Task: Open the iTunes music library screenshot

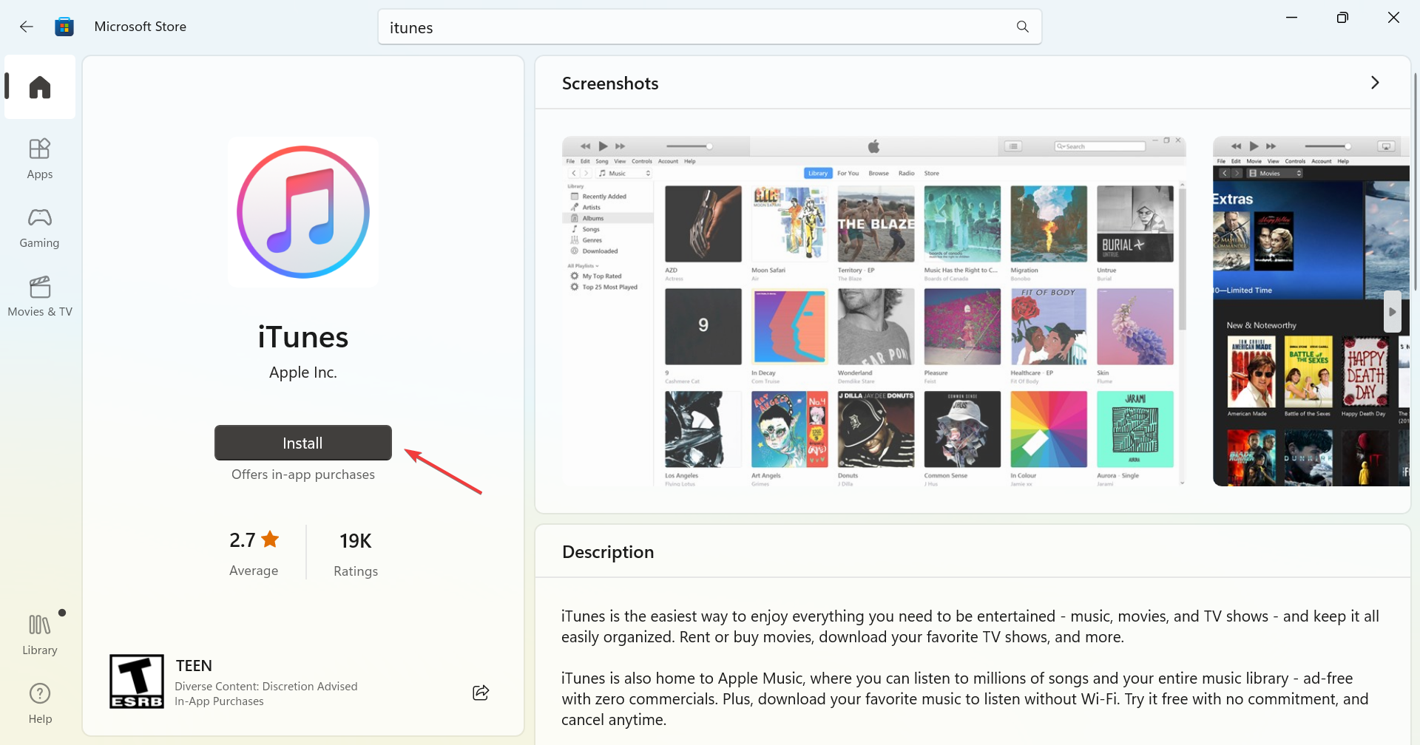Action: pyautogui.click(x=874, y=311)
